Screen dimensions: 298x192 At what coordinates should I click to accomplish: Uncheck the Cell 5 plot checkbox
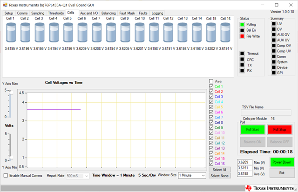[211, 107]
